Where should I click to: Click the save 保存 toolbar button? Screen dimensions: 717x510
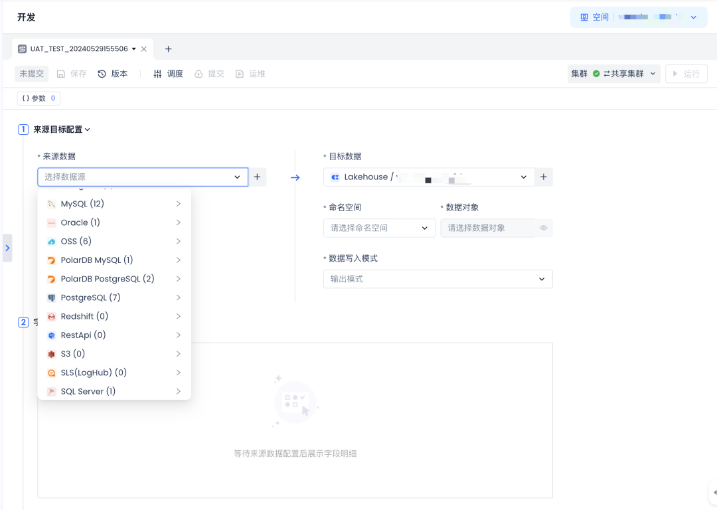[71, 74]
